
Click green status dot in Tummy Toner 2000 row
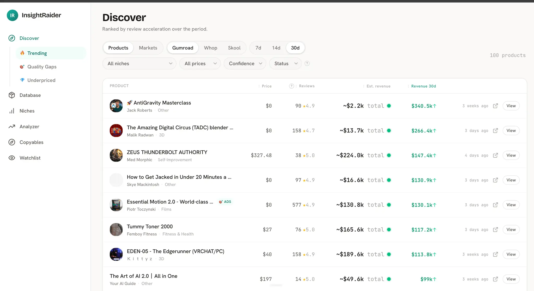(389, 230)
